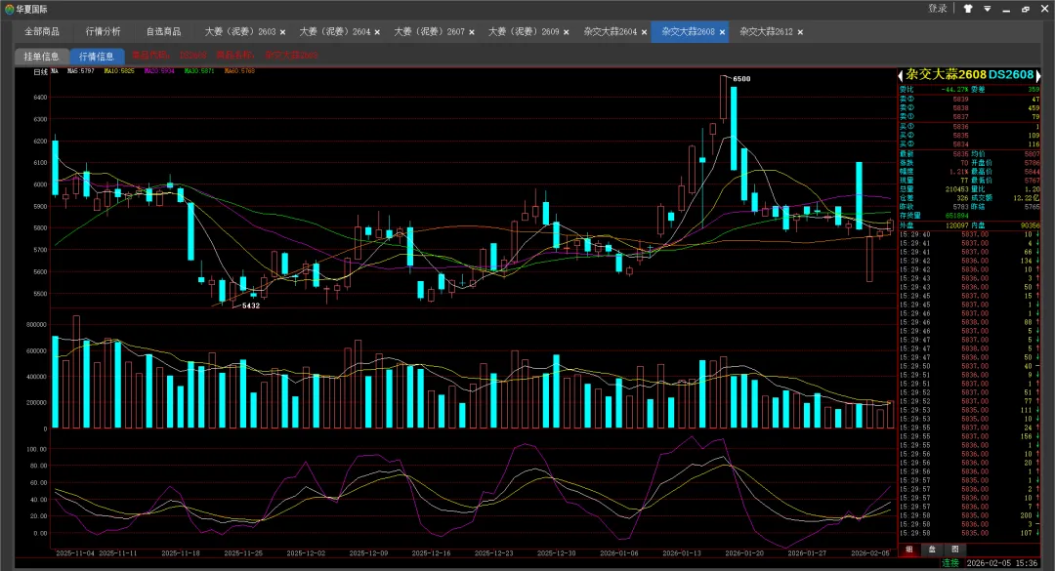Click the 登录 login link
Viewport: 1055px width, 571px height.
pos(937,9)
